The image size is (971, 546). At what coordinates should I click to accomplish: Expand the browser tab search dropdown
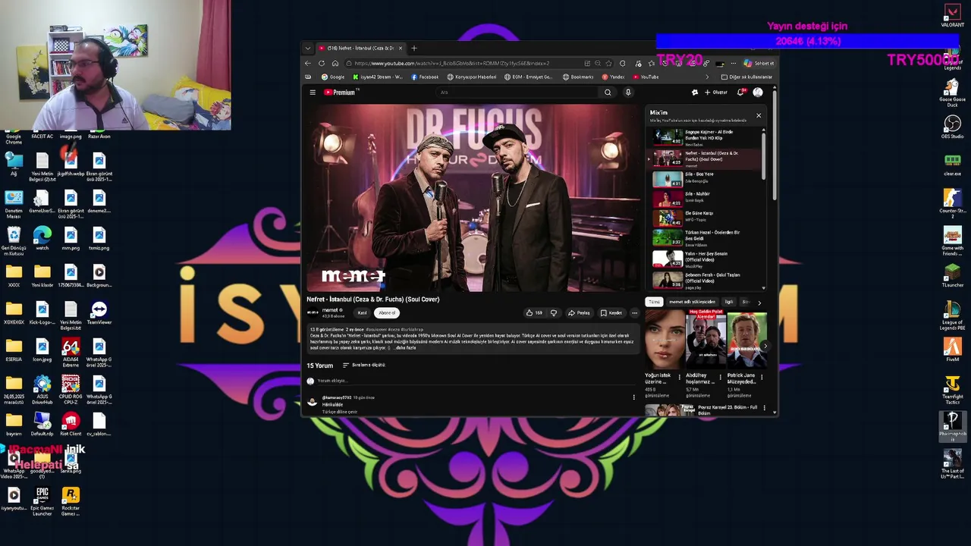[307, 48]
